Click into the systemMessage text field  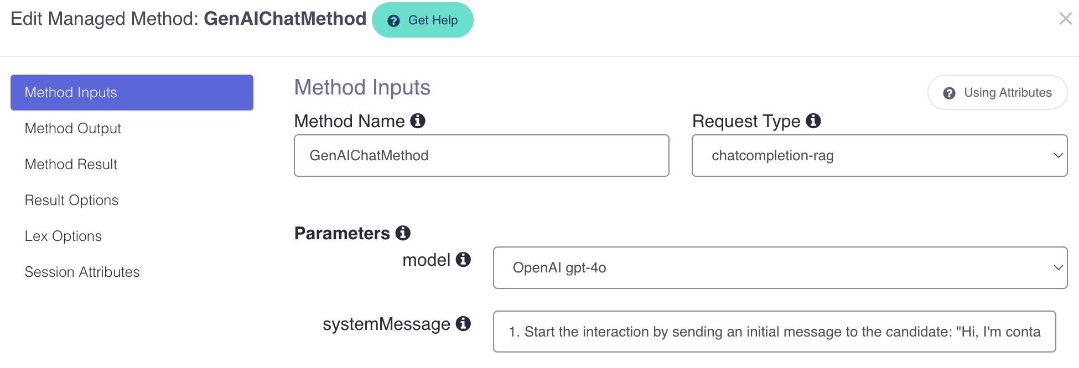pos(774,332)
